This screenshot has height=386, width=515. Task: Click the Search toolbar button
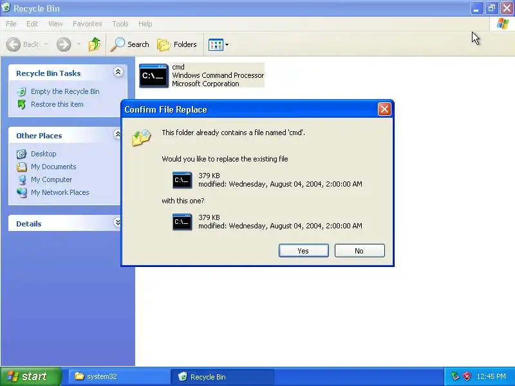[130, 44]
